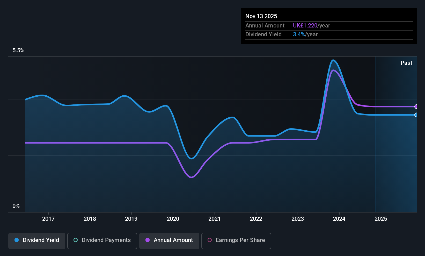Click the 5.5% axis gridline label
This screenshot has height=256, width=425.
pyautogui.click(x=18, y=50)
